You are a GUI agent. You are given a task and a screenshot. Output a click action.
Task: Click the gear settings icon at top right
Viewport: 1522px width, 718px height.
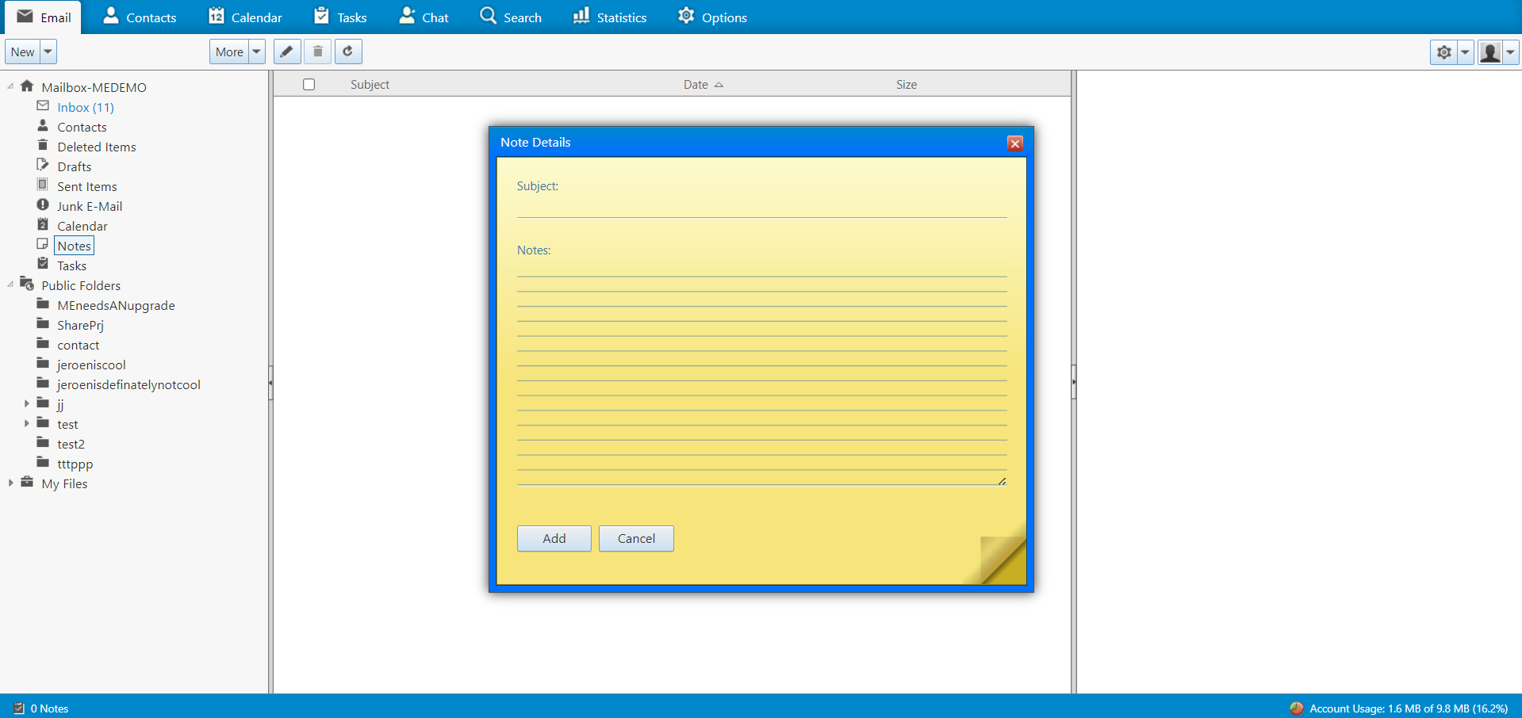[x=1443, y=52]
